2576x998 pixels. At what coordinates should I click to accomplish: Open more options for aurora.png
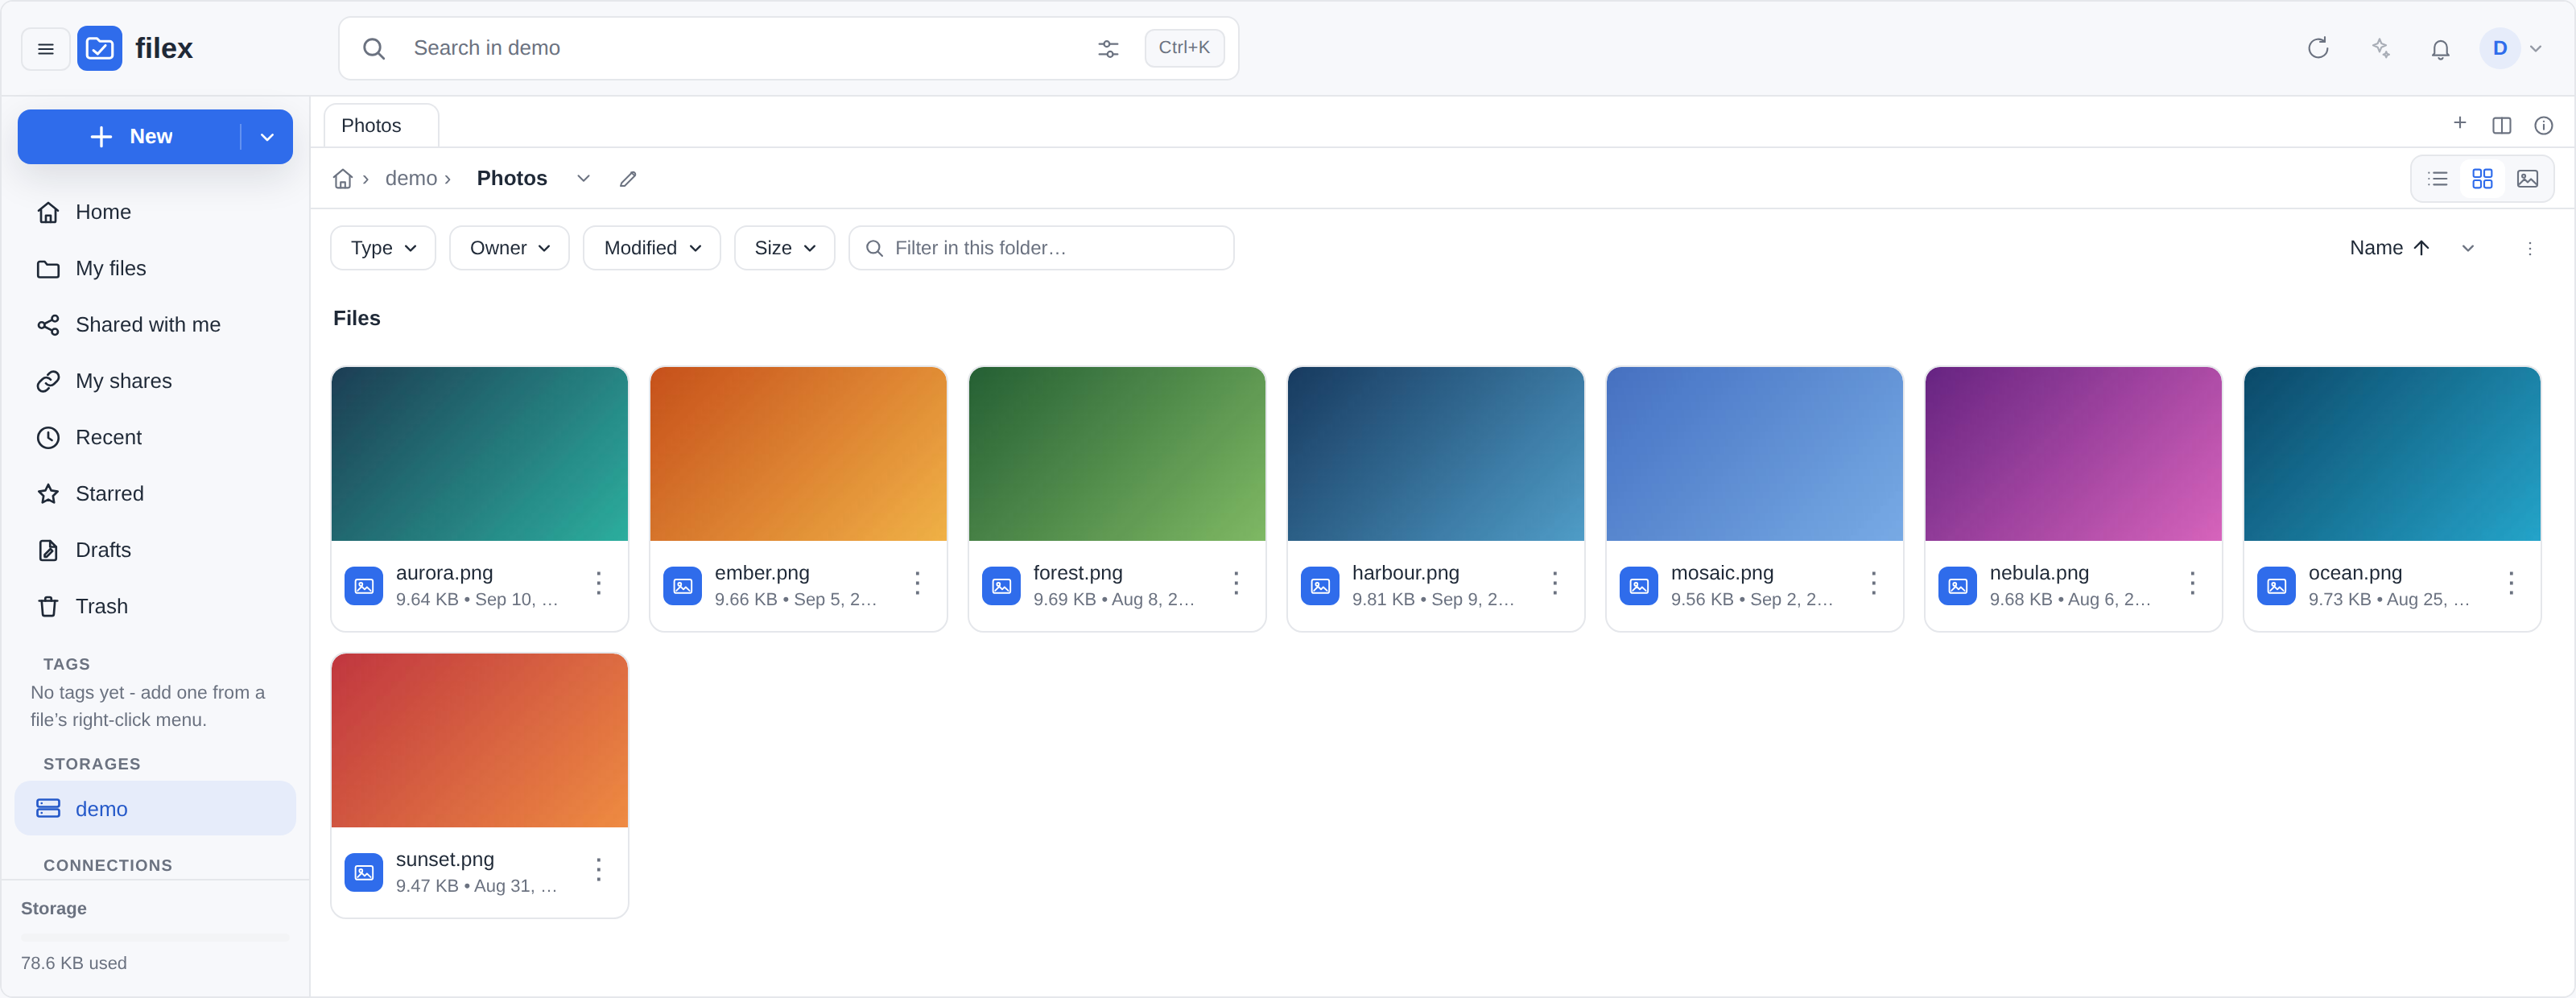[x=598, y=583]
